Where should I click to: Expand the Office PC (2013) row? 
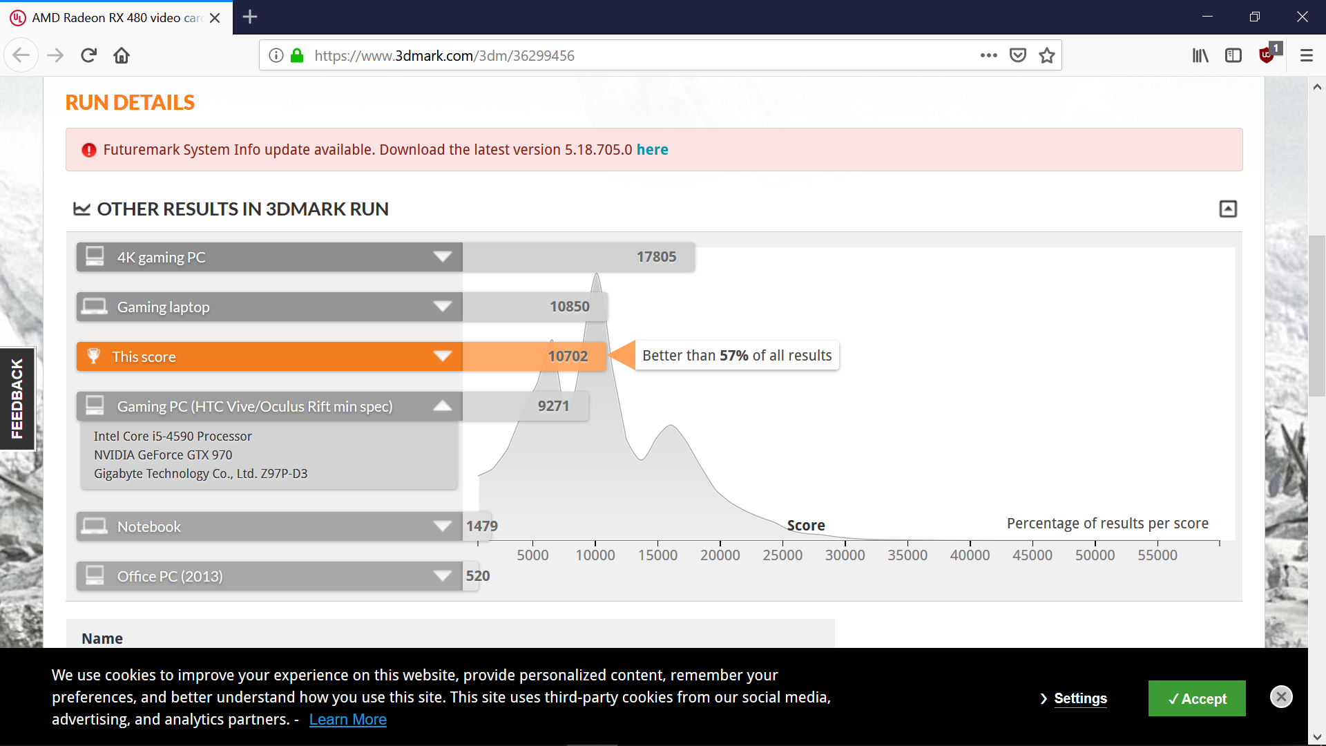point(442,576)
